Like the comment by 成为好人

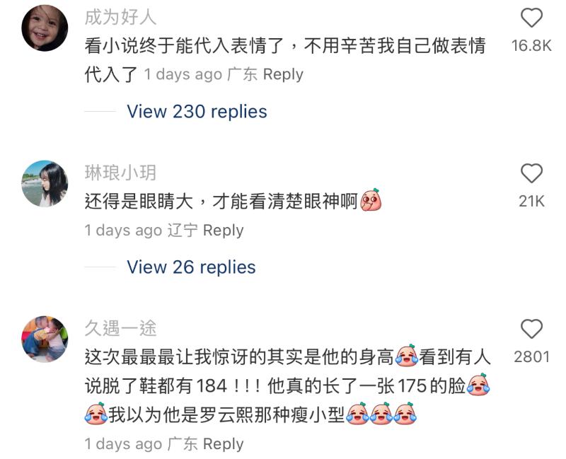pos(531,18)
